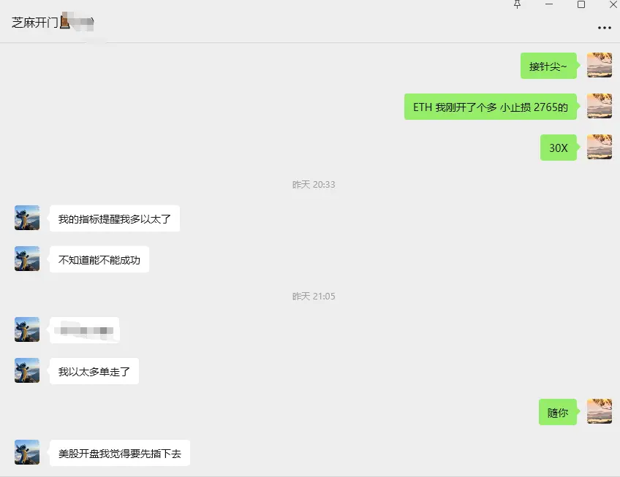Click contact avatar beside '不知道能不能成功'
The image size is (620, 477).
coord(27,259)
